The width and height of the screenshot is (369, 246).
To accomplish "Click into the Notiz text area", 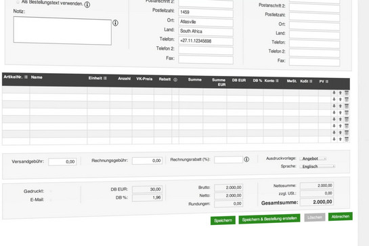I will point(62,30).
